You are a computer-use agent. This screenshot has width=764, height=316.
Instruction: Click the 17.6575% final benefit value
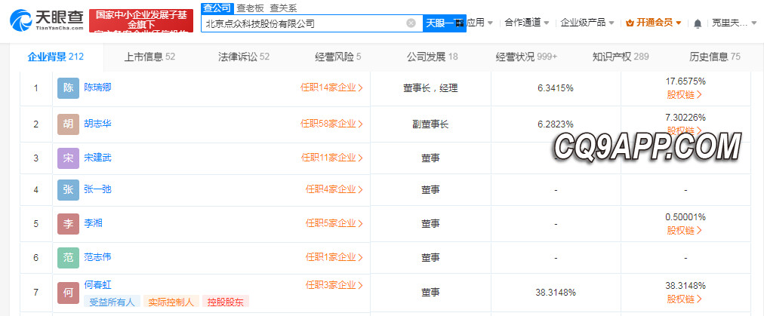point(685,81)
